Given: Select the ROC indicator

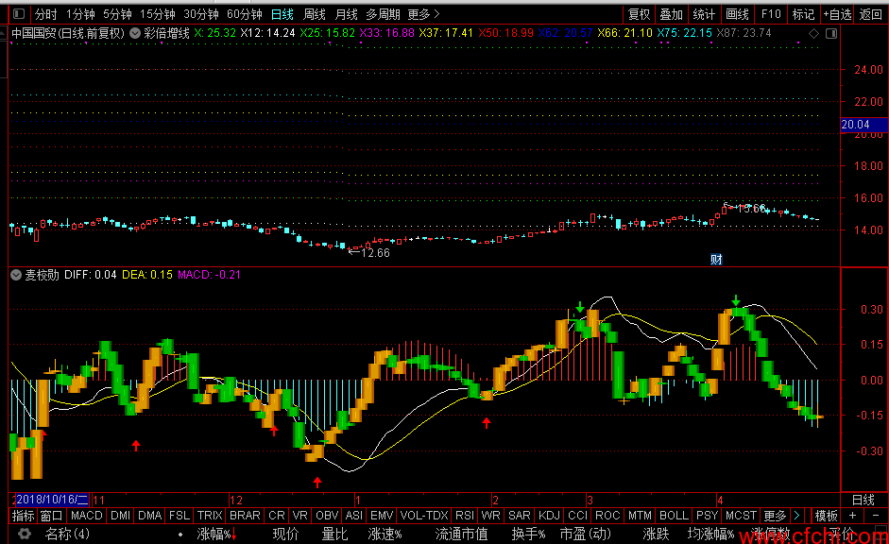Looking at the screenshot, I should [x=607, y=516].
